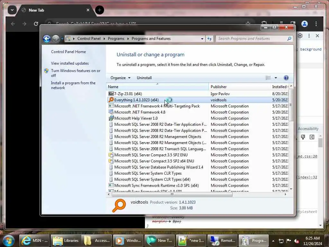This screenshot has height=247, width=329.
Task: Select 7-Zip 23.01 (x64) row
Action: (198, 94)
